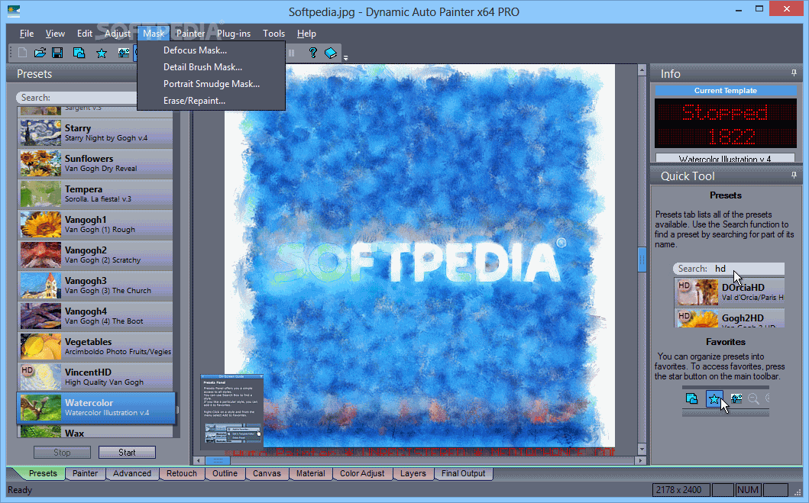Switch to the Presets bottom tab
Screen dimensions: 809x503
pos(42,473)
